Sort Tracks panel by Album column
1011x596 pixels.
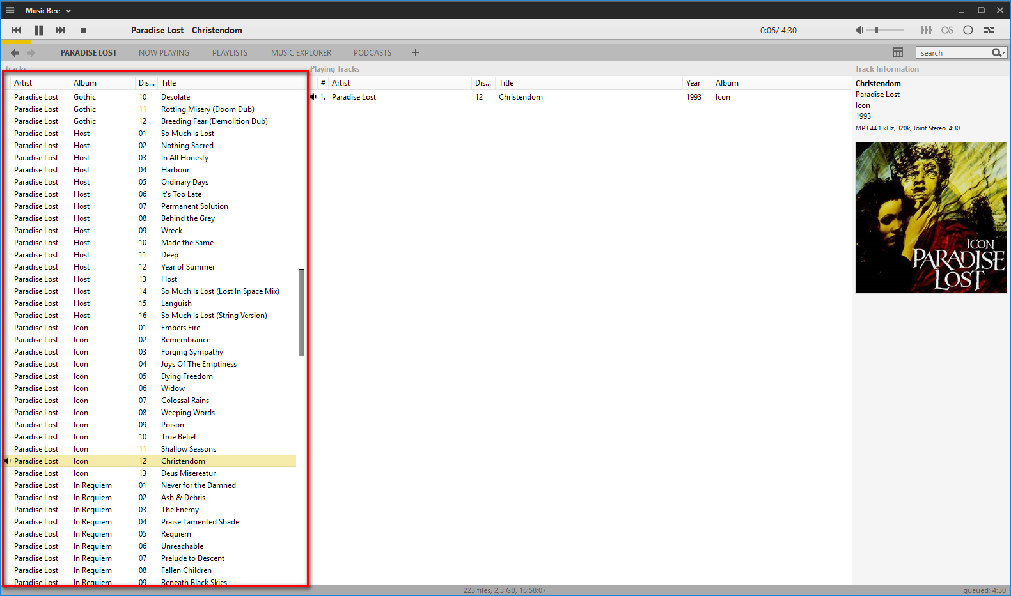click(102, 83)
